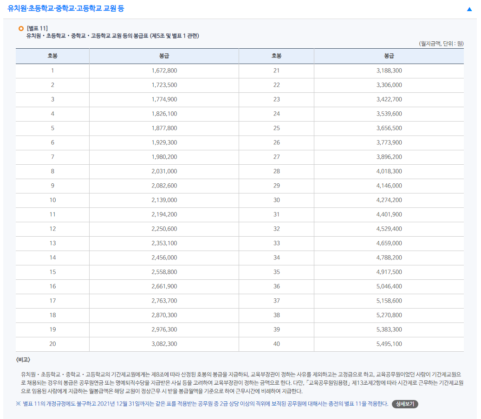Select the salary value 3,188,300

point(389,71)
